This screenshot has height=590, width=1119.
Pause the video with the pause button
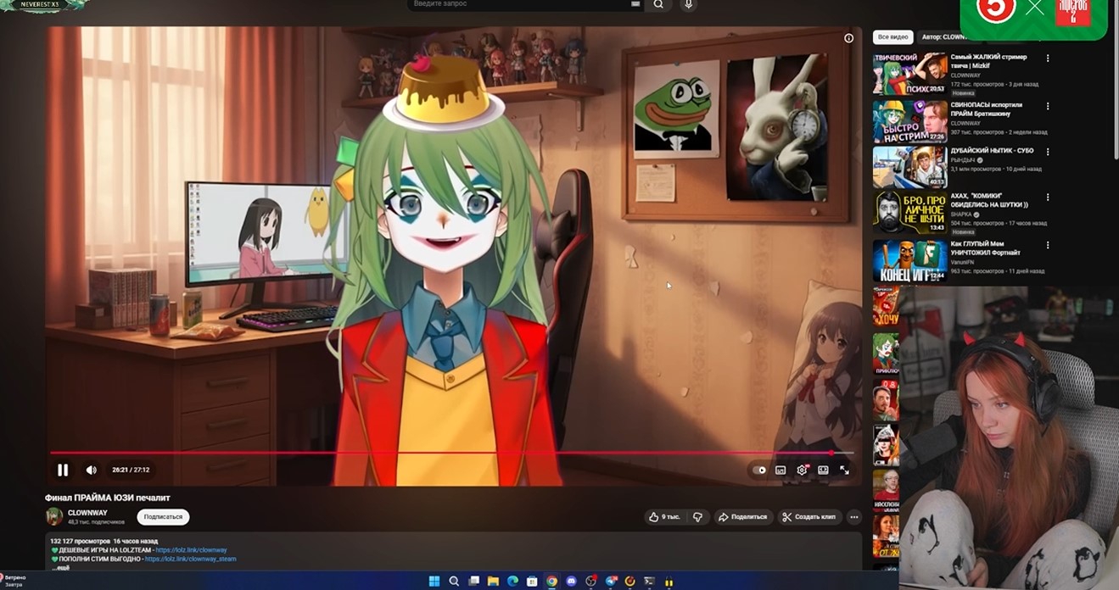(63, 470)
